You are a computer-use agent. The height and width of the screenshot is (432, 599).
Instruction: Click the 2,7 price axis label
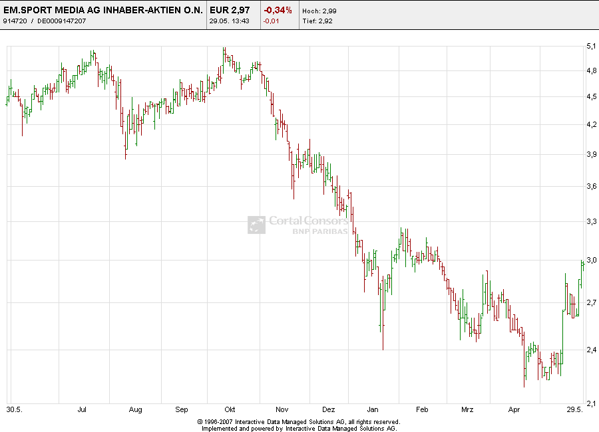pyautogui.click(x=591, y=302)
